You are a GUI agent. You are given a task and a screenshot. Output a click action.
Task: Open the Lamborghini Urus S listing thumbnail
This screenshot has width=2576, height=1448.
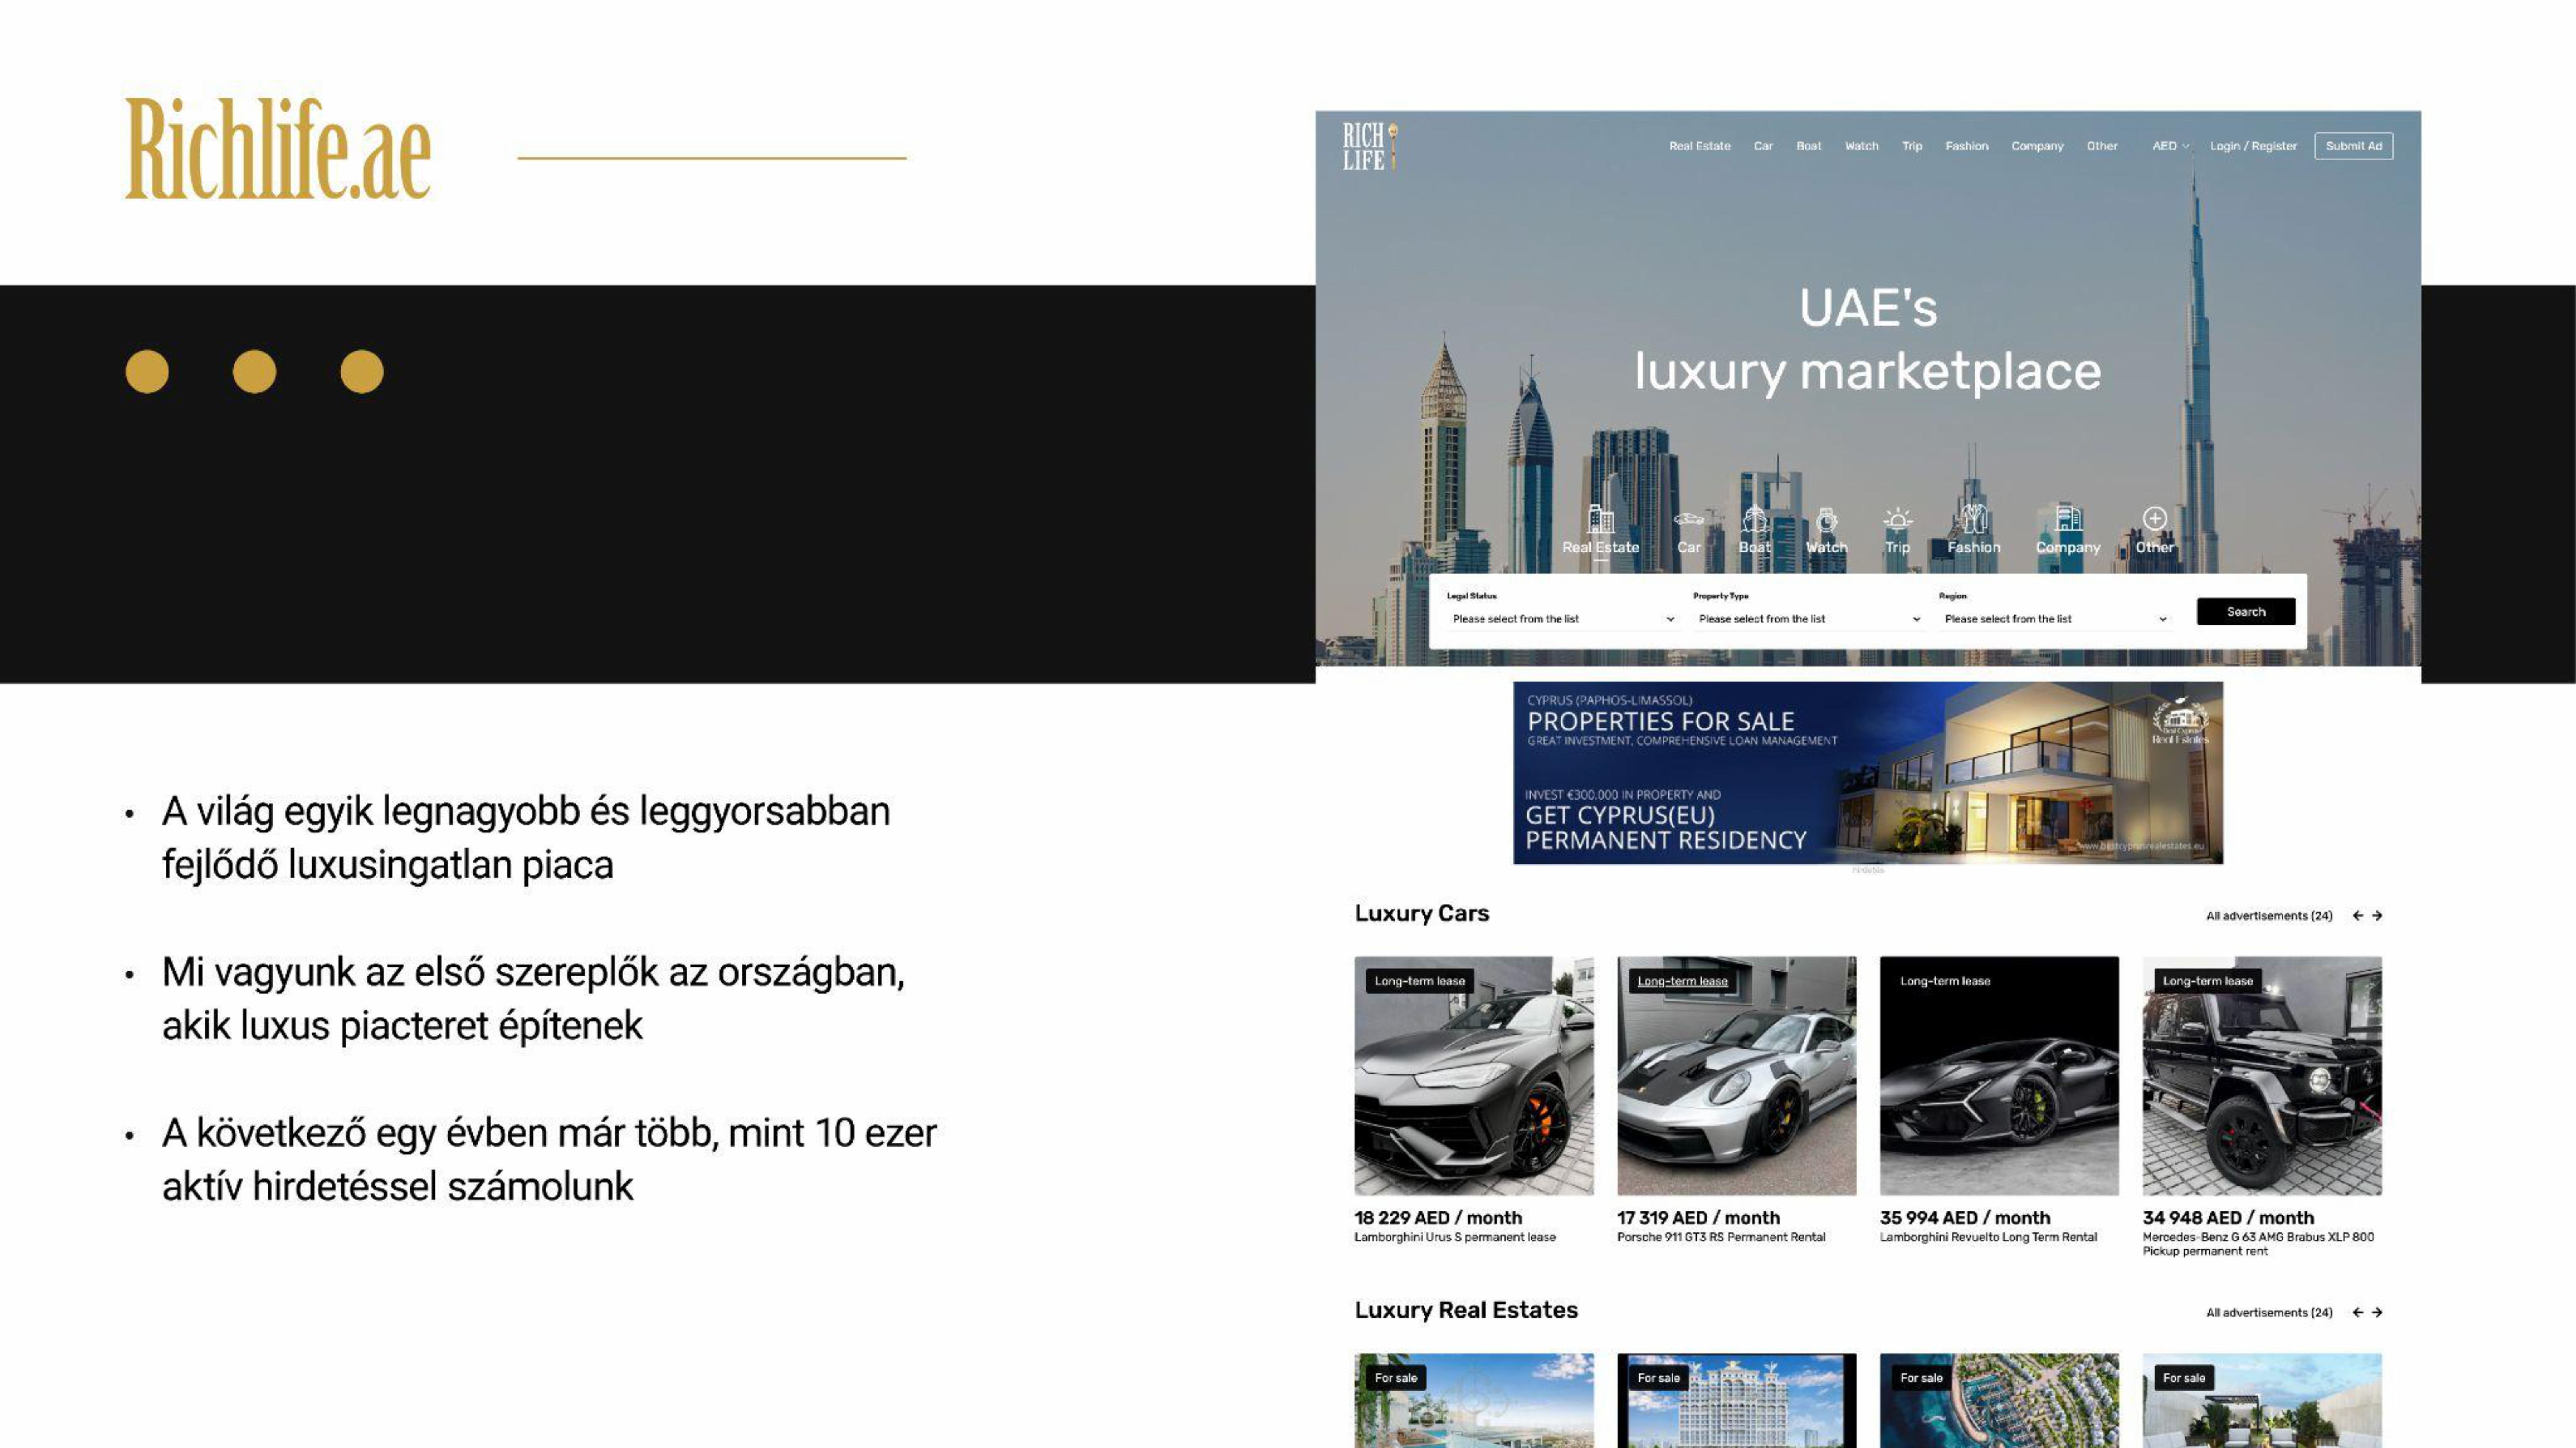tap(1474, 1075)
